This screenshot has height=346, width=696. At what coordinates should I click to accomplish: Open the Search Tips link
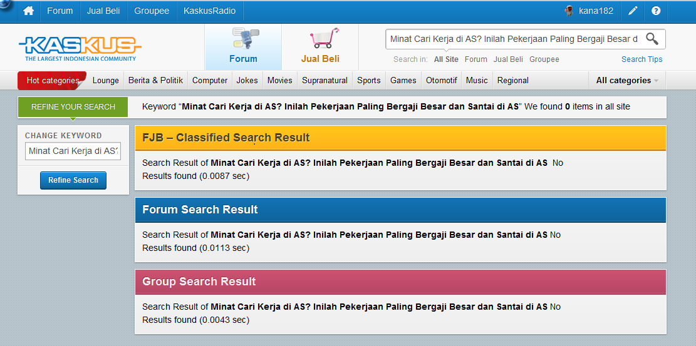642,59
